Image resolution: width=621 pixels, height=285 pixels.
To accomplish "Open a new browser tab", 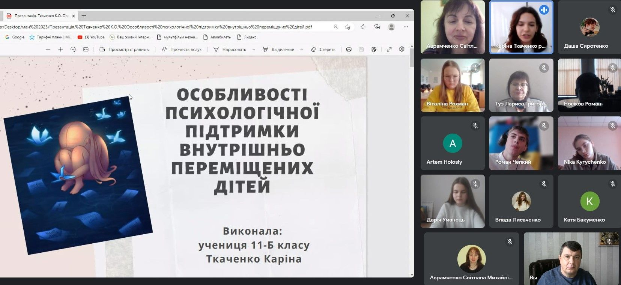I will click(84, 16).
